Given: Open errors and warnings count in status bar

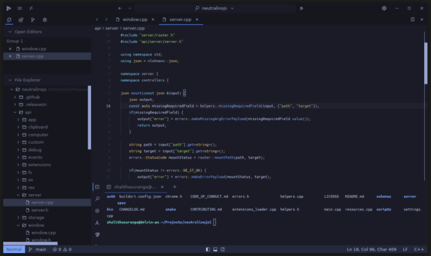Looking at the screenshot, I should coord(62,249).
